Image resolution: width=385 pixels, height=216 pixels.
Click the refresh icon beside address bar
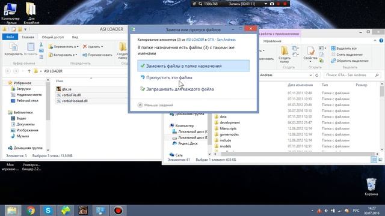[x=317, y=75]
